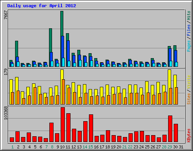Click day 13 on the date axis
Screen dimensions: 193x151
[79, 147]
